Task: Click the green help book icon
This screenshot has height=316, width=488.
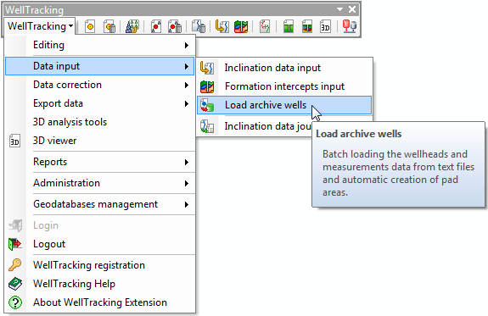Action: [15, 284]
